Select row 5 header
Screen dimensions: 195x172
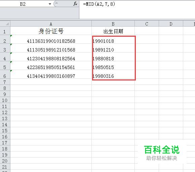point(5,66)
